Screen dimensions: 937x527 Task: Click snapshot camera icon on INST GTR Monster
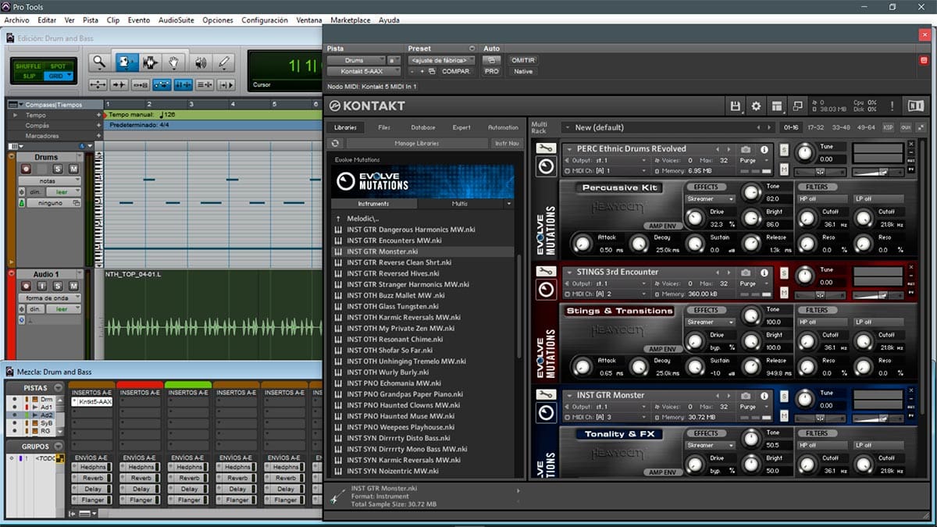(746, 396)
